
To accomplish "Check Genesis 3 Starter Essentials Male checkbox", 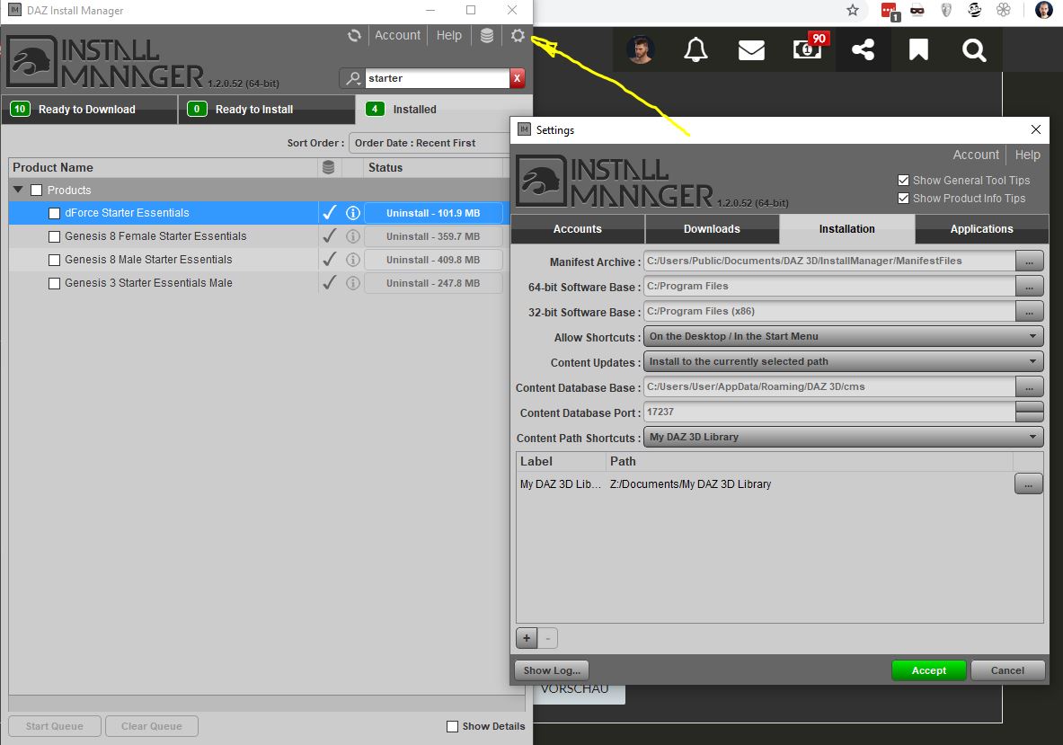I will (x=54, y=283).
